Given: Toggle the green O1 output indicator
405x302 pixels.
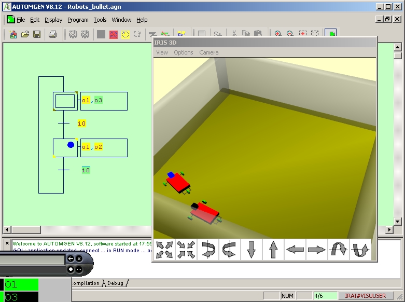Looking at the screenshot, I should click(x=21, y=284).
